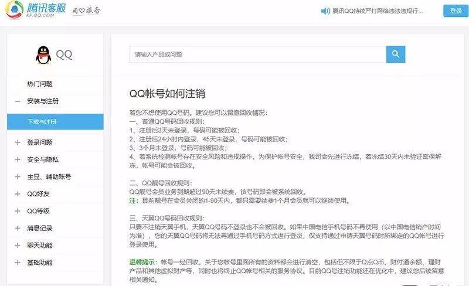This screenshot has height=286, width=469.
Task: Expand 消息记录 with its plus icon
Action: 18,228
